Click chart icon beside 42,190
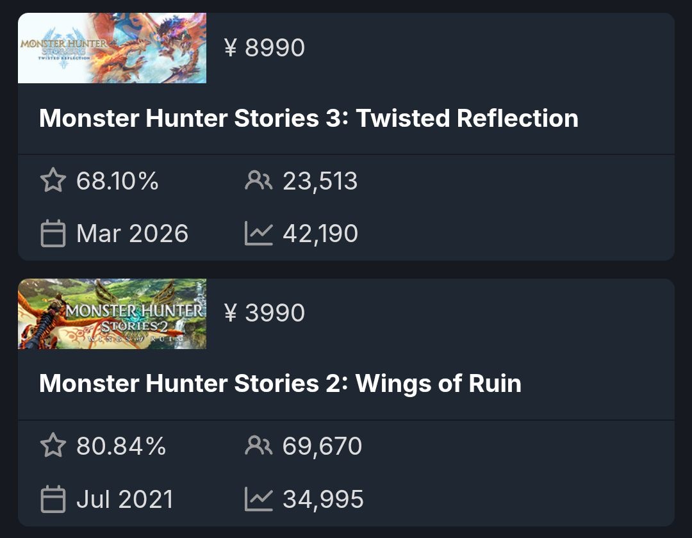This screenshot has width=692, height=538. coord(258,234)
